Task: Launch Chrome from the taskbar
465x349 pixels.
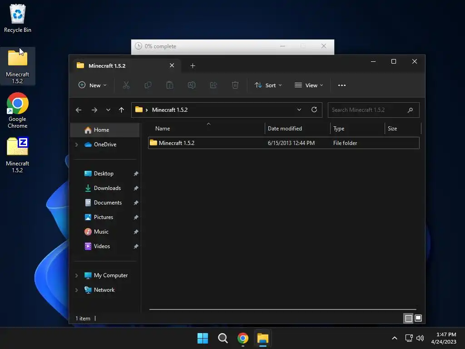Action: click(x=243, y=338)
